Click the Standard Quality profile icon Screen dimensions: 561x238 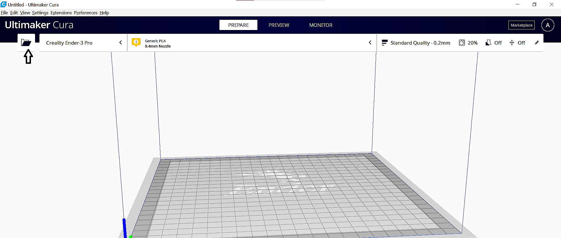(385, 43)
